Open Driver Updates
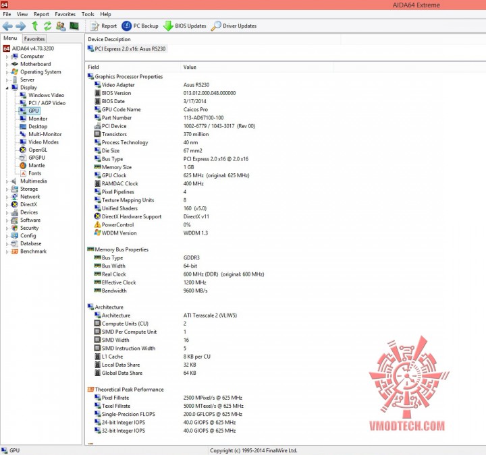 pyautogui.click(x=234, y=26)
